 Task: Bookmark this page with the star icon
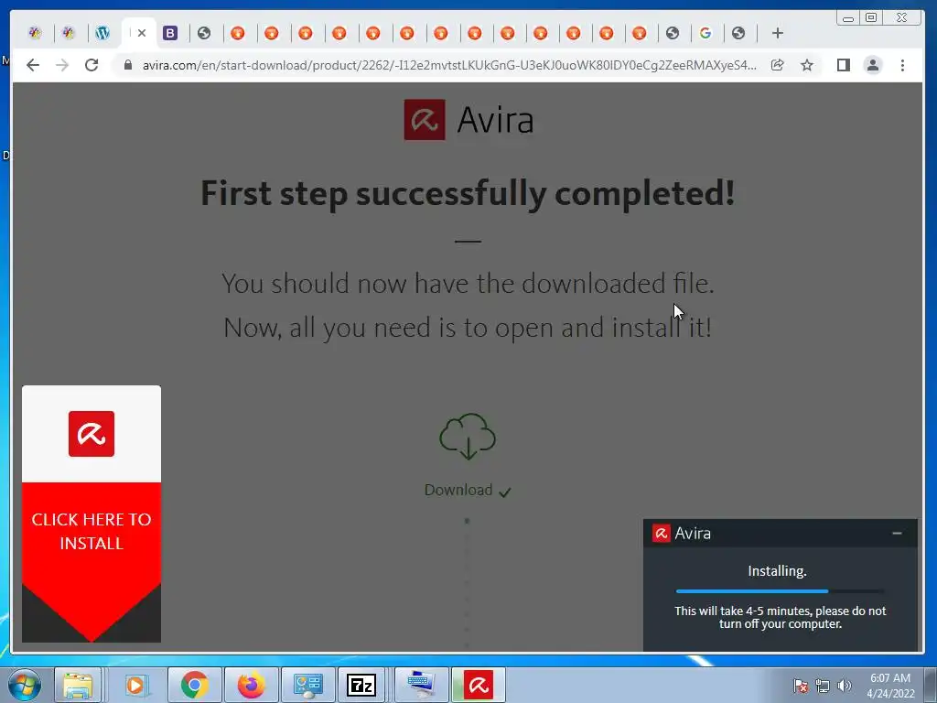pyautogui.click(x=807, y=65)
